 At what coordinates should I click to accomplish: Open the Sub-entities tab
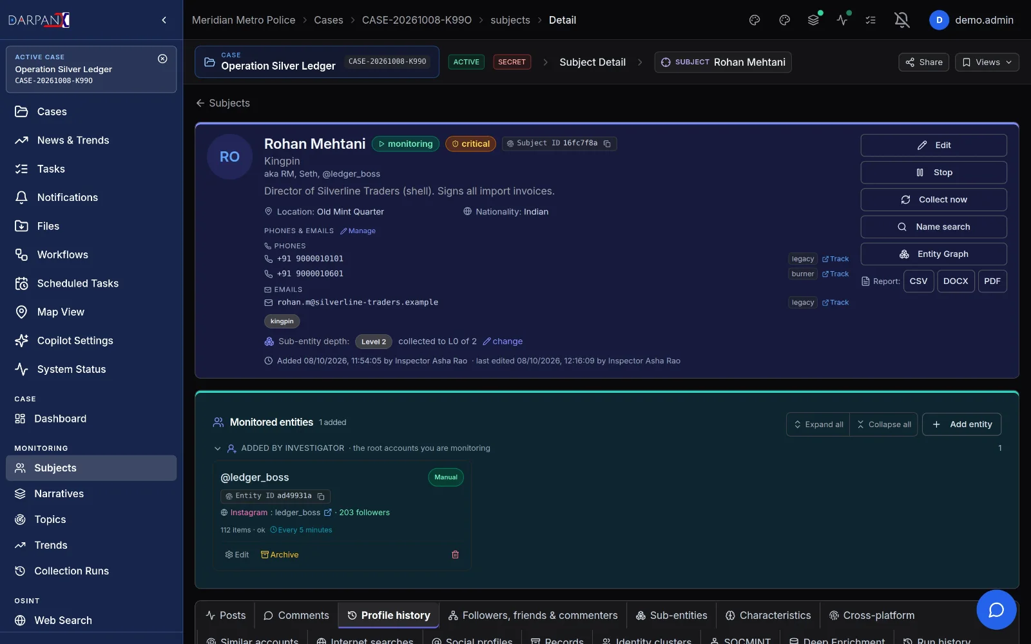tap(671, 616)
